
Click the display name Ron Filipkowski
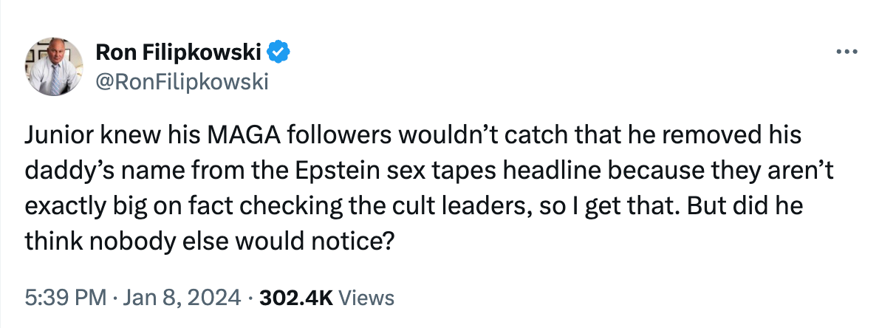pyautogui.click(x=180, y=52)
